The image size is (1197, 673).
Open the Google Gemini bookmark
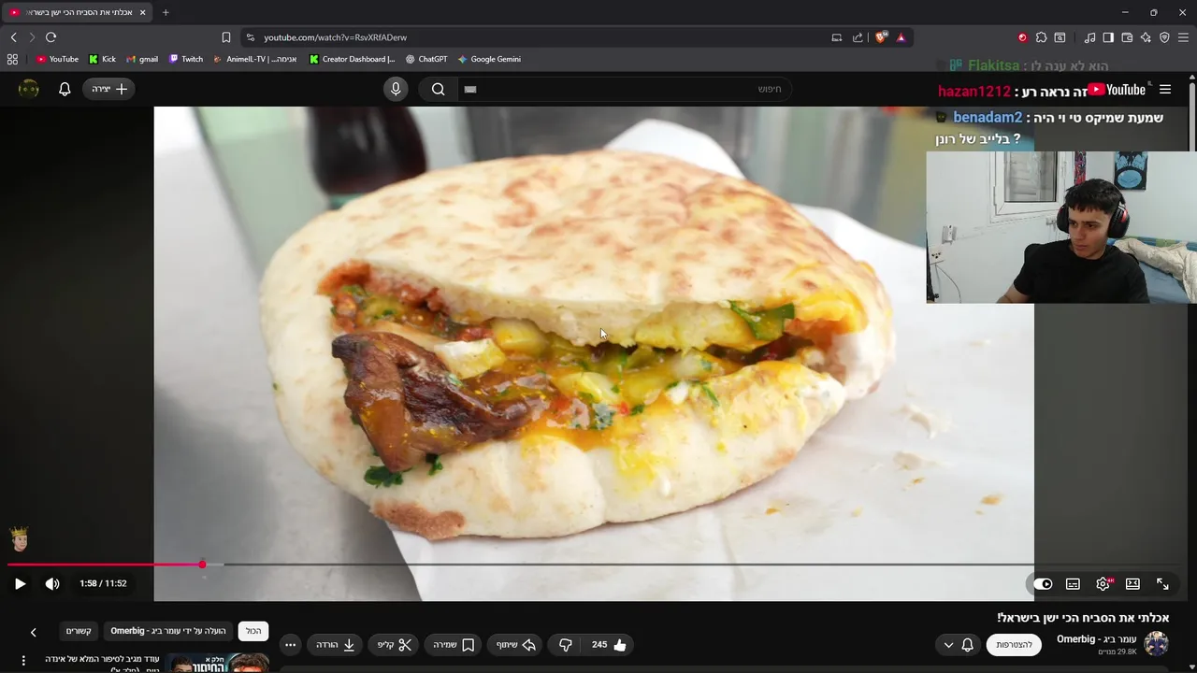tap(489, 59)
